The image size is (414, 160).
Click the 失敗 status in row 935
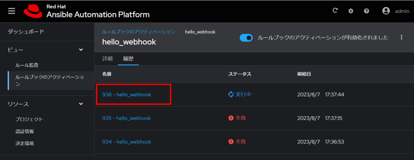click(241, 118)
